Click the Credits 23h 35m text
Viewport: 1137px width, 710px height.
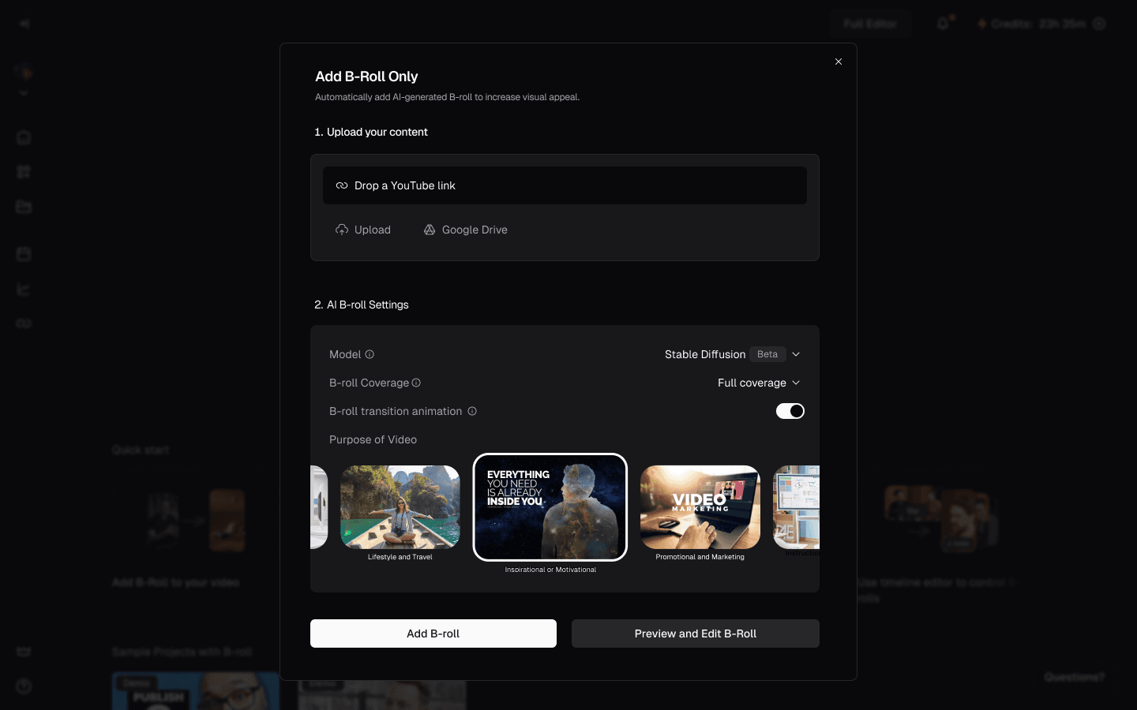pos(1038,24)
